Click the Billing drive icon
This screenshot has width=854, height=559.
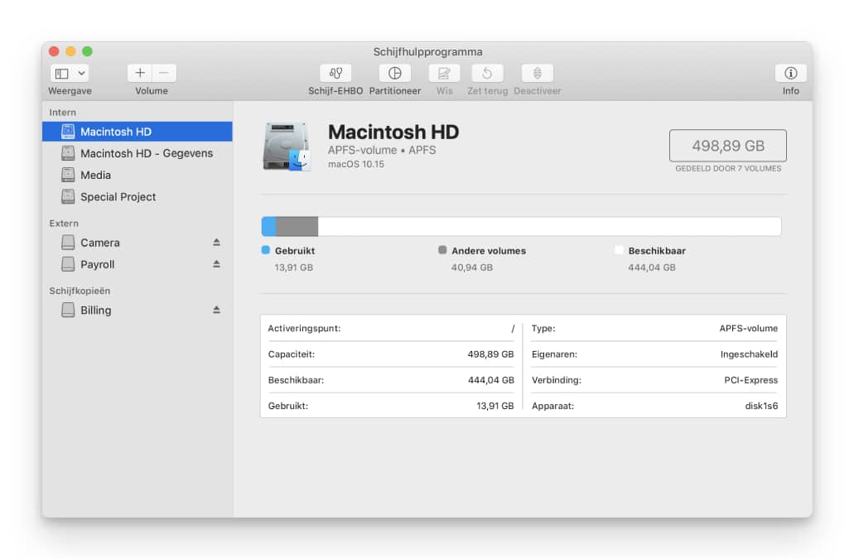click(x=68, y=310)
